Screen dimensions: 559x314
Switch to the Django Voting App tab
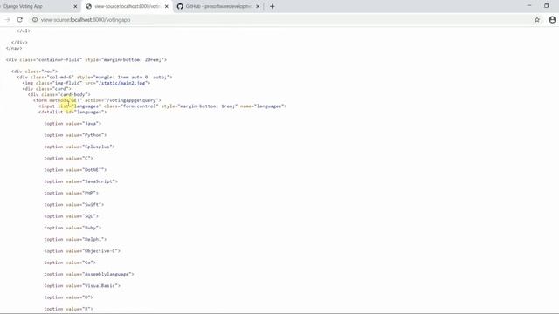pos(39,6)
